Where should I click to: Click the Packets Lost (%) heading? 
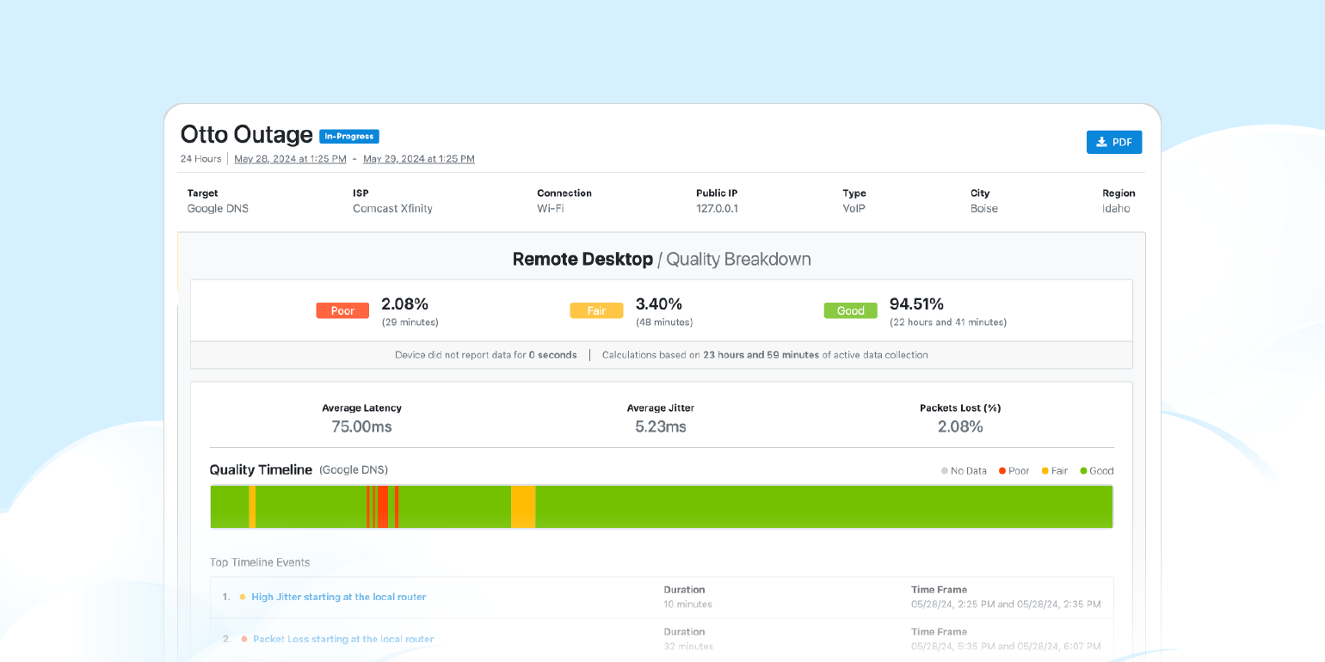tap(960, 408)
